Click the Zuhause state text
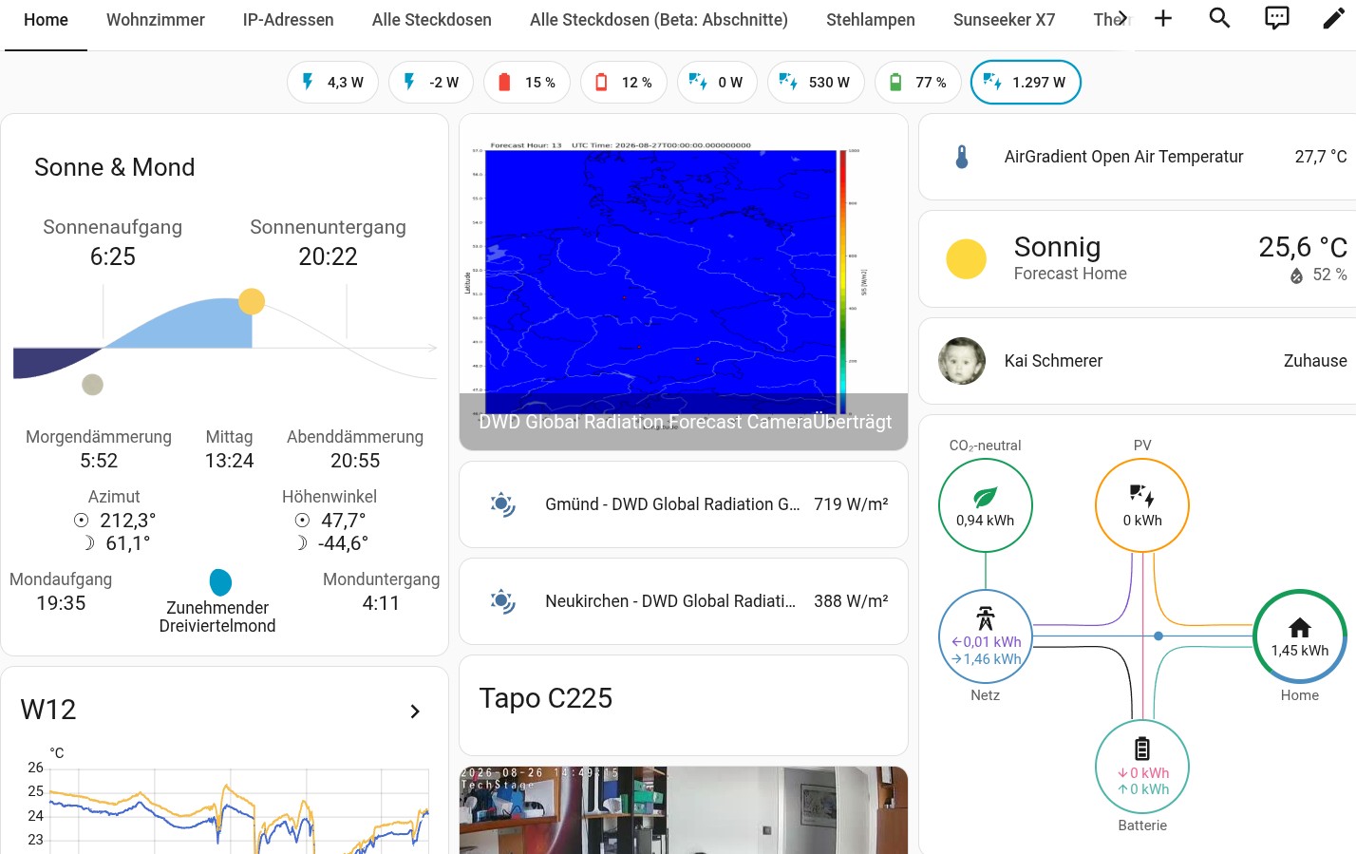 coord(1315,361)
